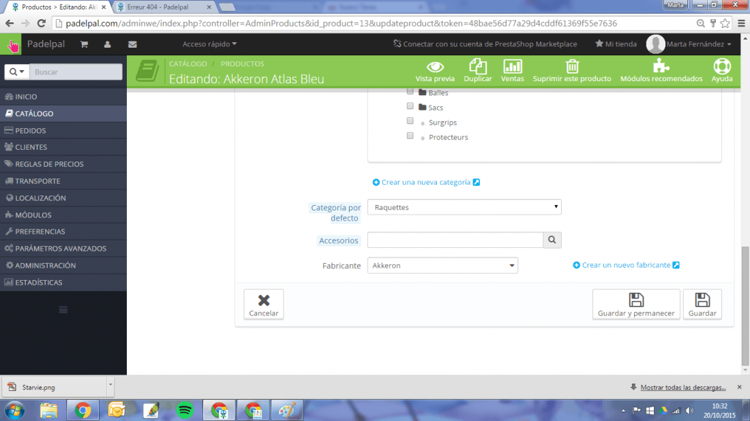The height and width of the screenshot is (421, 750).
Task: Open the messages envelope icon
Action: pos(132,44)
